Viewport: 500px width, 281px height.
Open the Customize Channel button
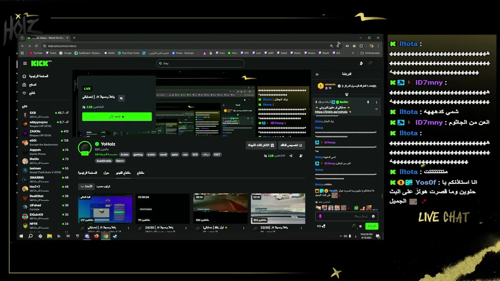coord(291,145)
